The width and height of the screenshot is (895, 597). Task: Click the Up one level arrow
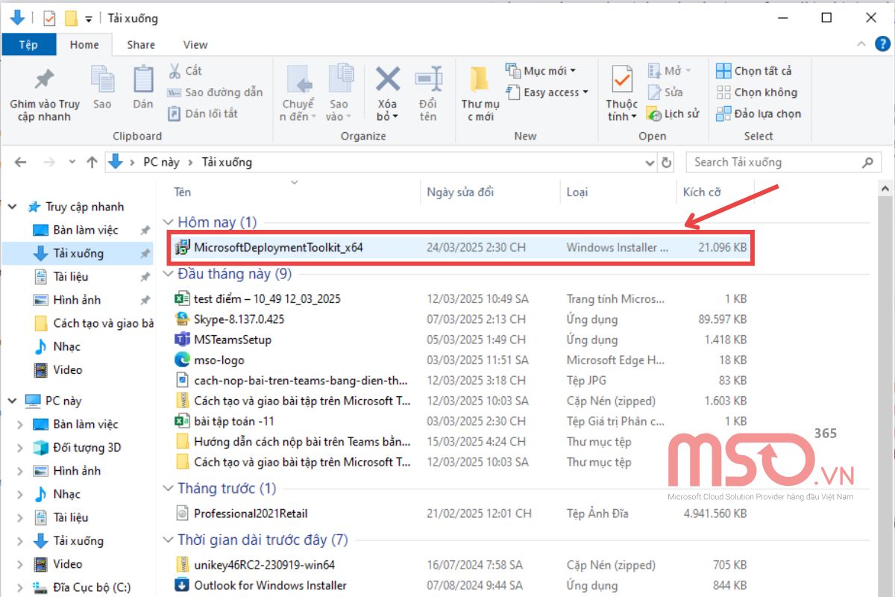tap(92, 162)
